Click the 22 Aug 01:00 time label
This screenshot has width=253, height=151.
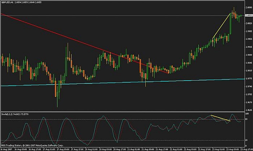(176, 149)
